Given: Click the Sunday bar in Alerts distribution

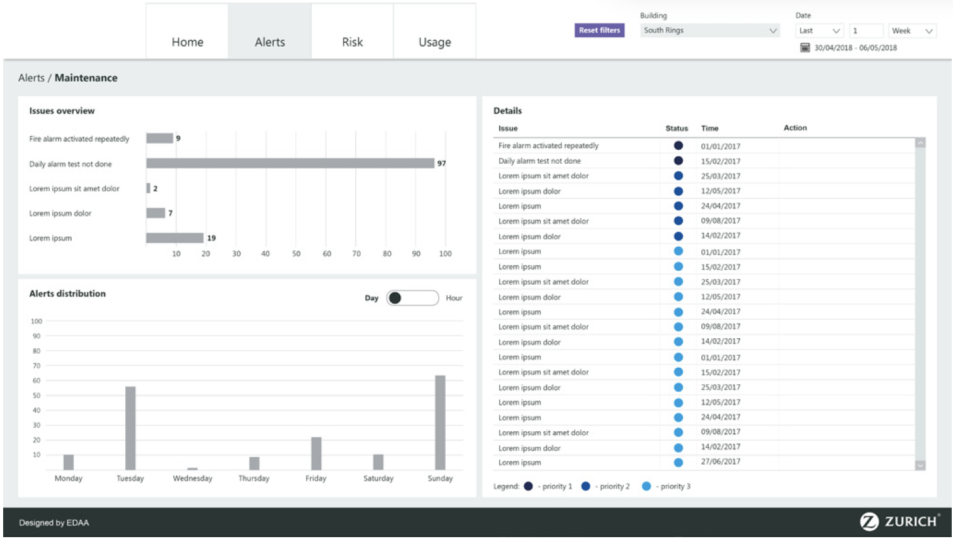Looking at the screenshot, I should pos(440,422).
